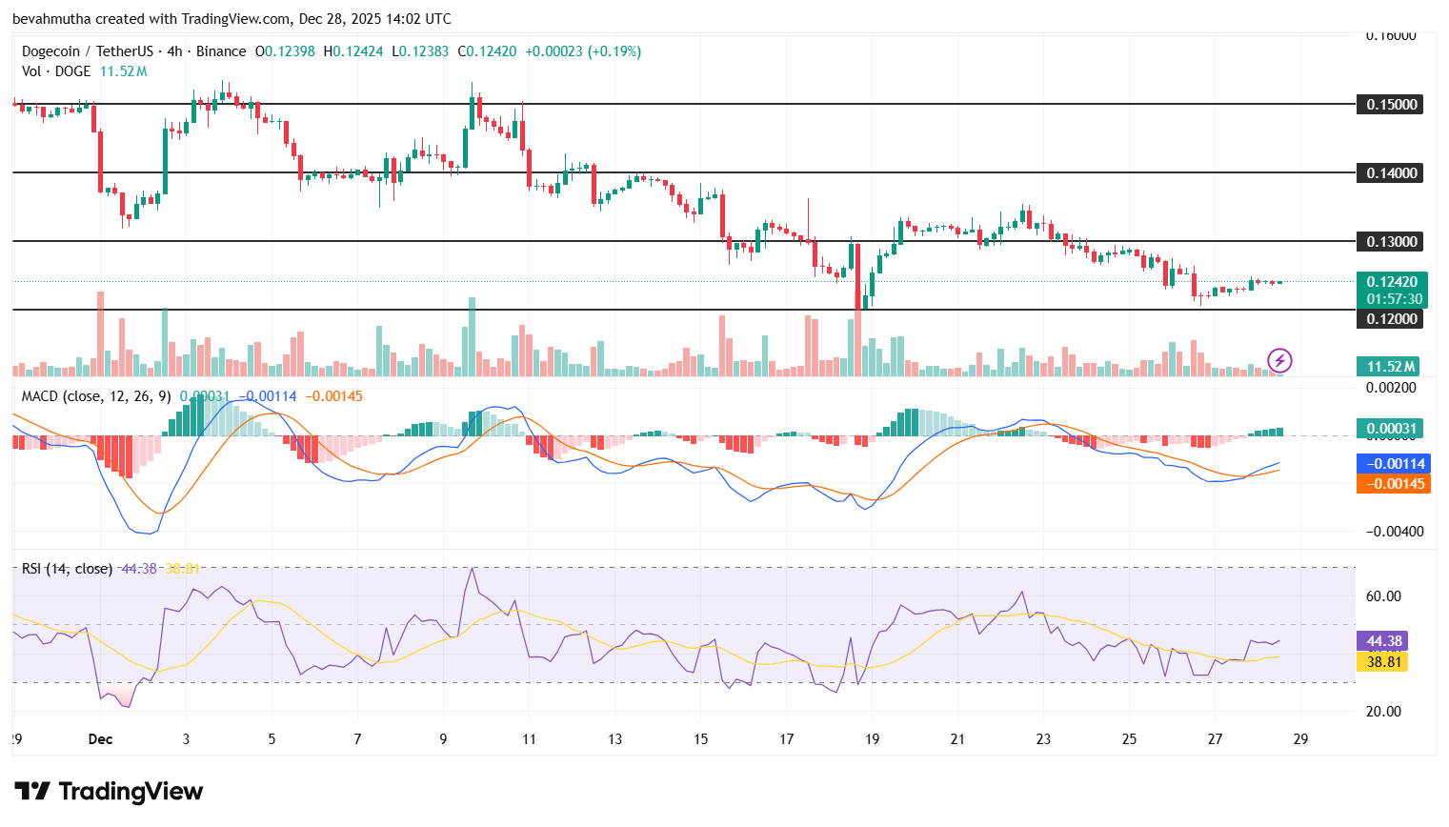Click the 0.15000 horizontal level price label
This screenshot has height=827, width=1449.
point(1390,105)
